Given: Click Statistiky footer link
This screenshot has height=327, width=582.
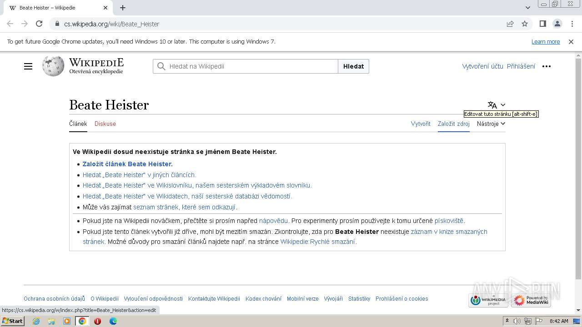Looking at the screenshot, I should point(359,298).
